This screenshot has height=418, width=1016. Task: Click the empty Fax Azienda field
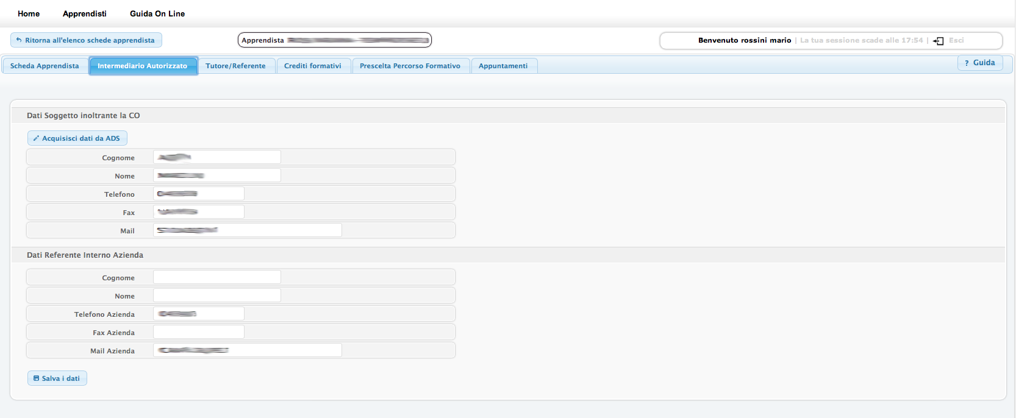click(198, 332)
